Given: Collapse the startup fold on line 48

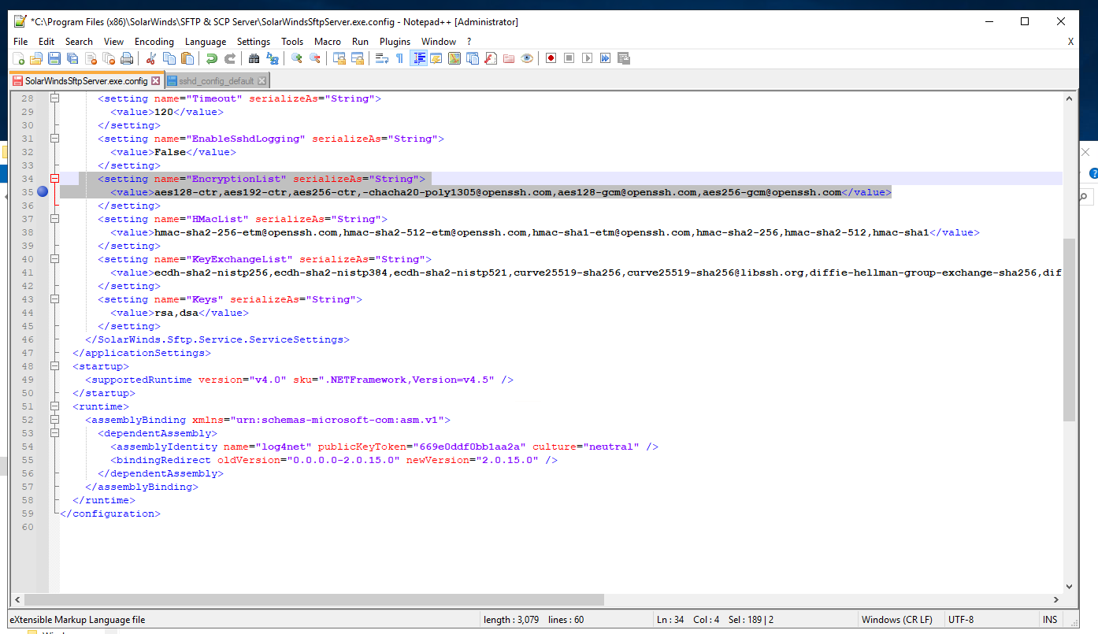Looking at the screenshot, I should click(54, 366).
